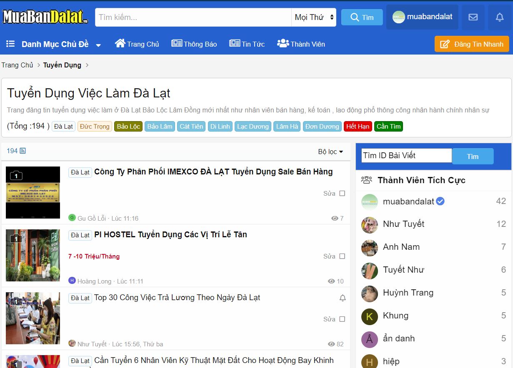Open Công Ty Phân Phối IMEXCO post title
Viewport: 513px width, 368px height.
pyautogui.click(x=213, y=172)
